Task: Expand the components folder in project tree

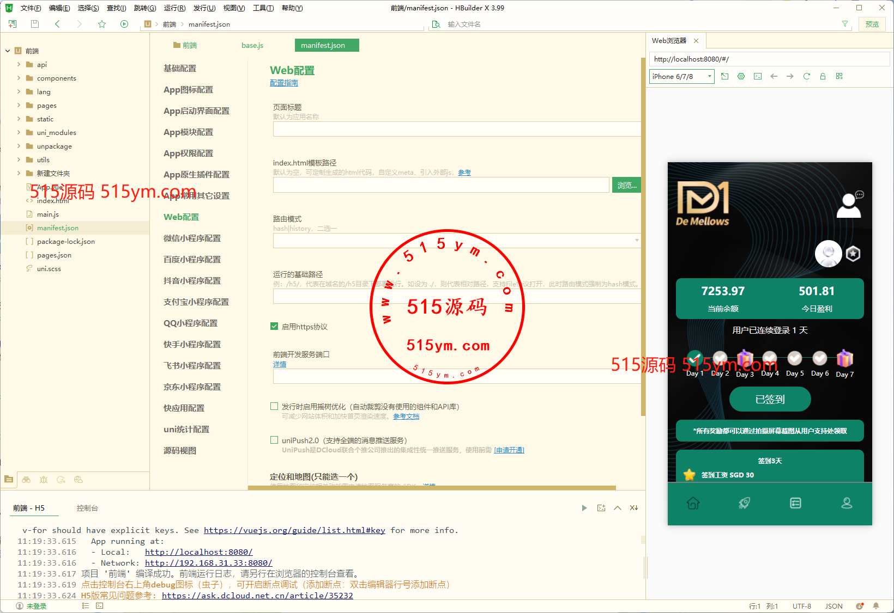Action: (19, 78)
